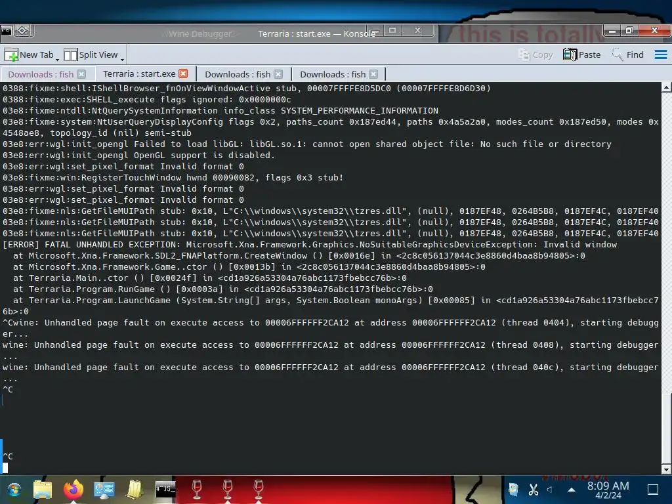
Task: Click the system tray icon beside the scissors
Action: coord(513,489)
